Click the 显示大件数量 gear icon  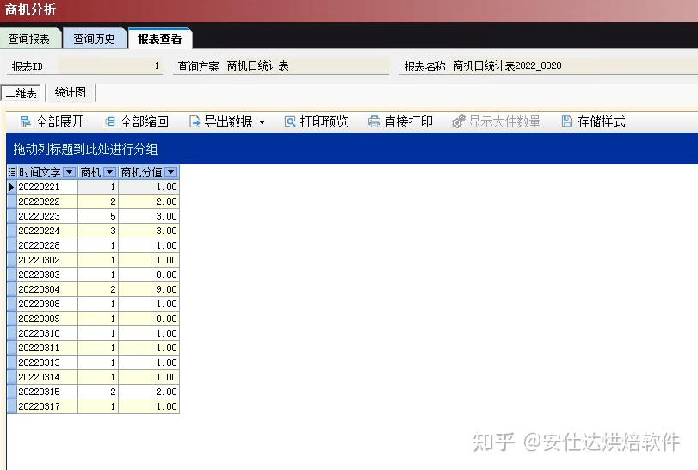(459, 121)
